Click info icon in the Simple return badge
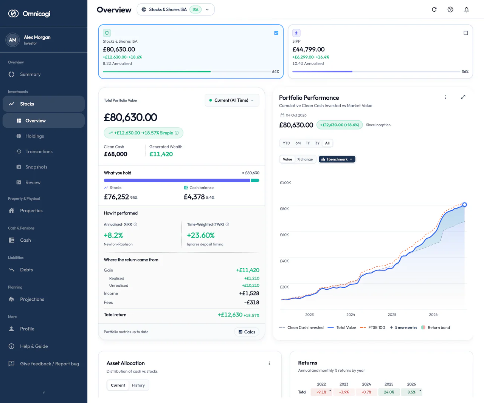 [177, 133]
